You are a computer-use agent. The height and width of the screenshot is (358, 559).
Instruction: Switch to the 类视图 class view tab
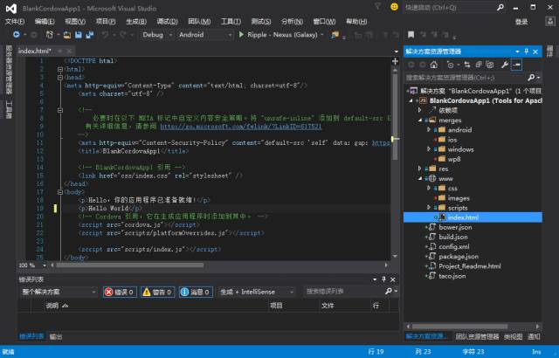coord(513,337)
